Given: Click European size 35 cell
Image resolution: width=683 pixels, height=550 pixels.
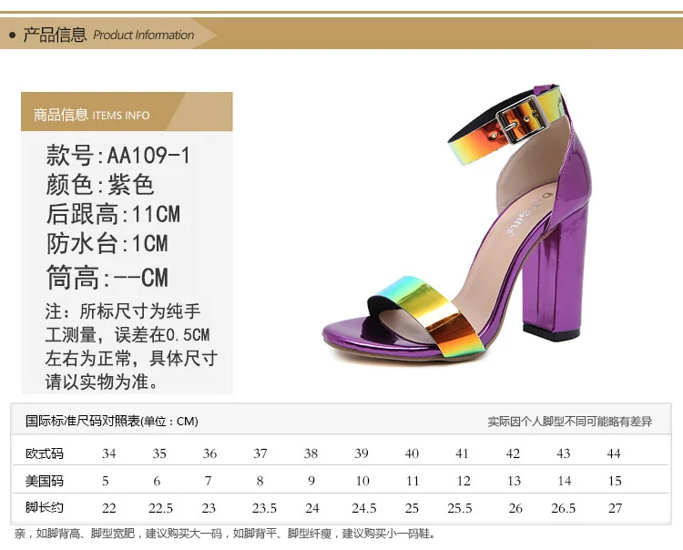Looking at the screenshot, I should click(x=159, y=453).
